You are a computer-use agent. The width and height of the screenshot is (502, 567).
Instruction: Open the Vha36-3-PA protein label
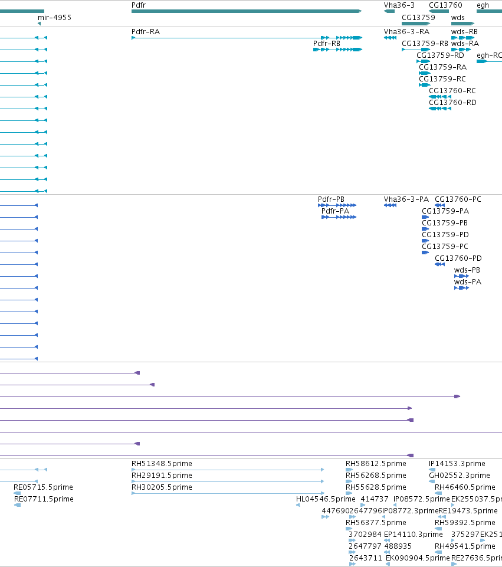[406, 199]
